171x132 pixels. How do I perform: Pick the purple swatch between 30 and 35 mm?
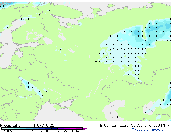[x=61, y=128]
